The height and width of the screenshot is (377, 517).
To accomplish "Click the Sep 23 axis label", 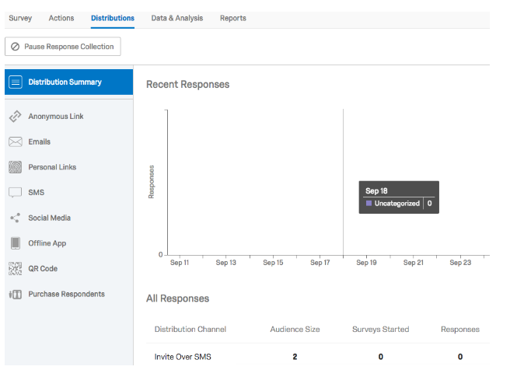I will click(x=460, y=263).
